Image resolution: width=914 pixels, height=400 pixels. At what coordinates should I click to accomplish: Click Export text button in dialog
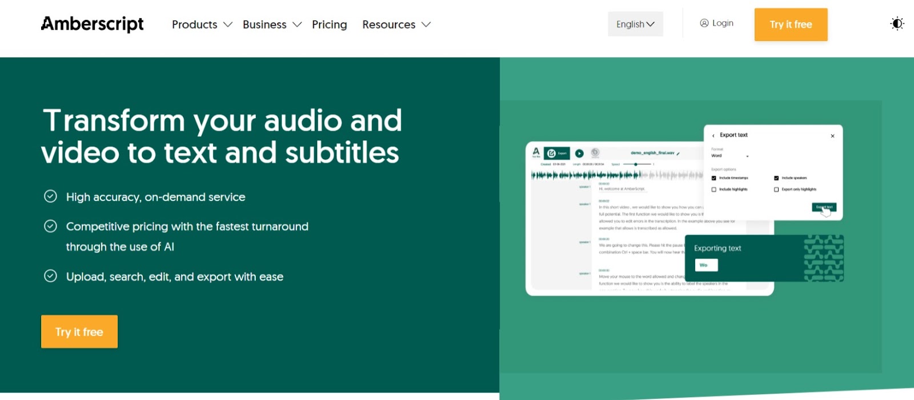coord(824,207)
